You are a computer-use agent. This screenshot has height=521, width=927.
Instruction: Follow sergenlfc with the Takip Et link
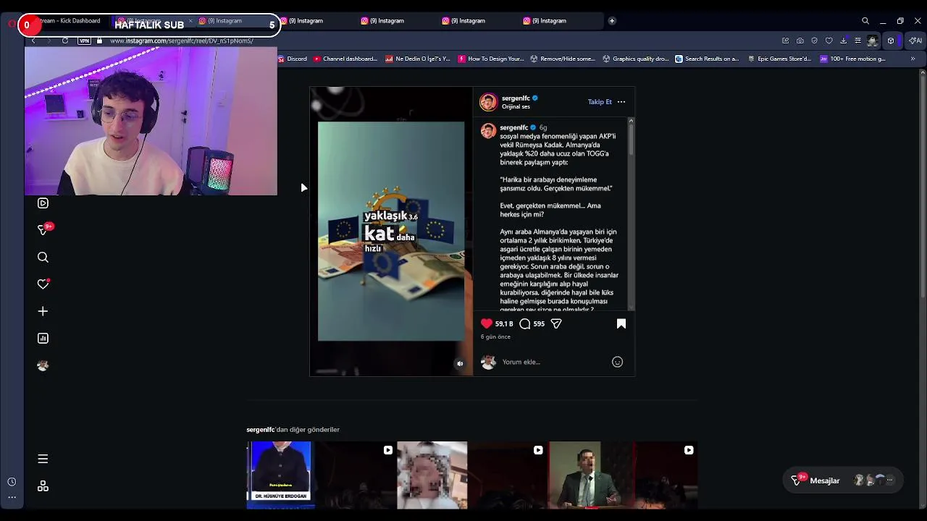[600, 102]
